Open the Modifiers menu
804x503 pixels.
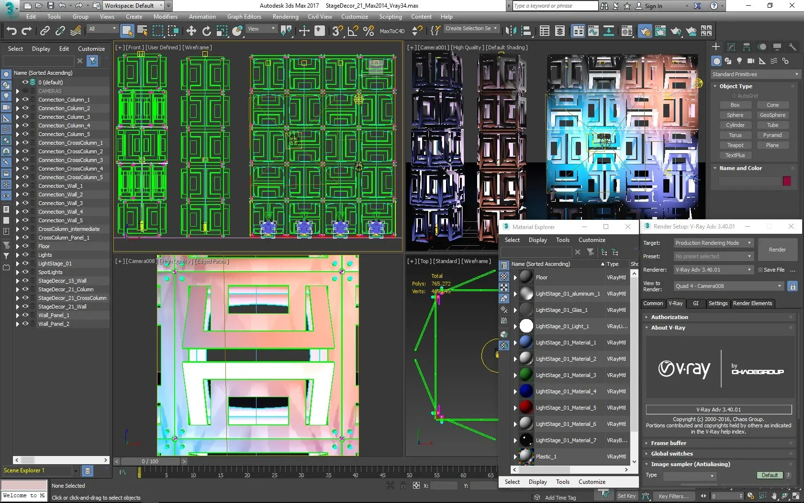165,16
